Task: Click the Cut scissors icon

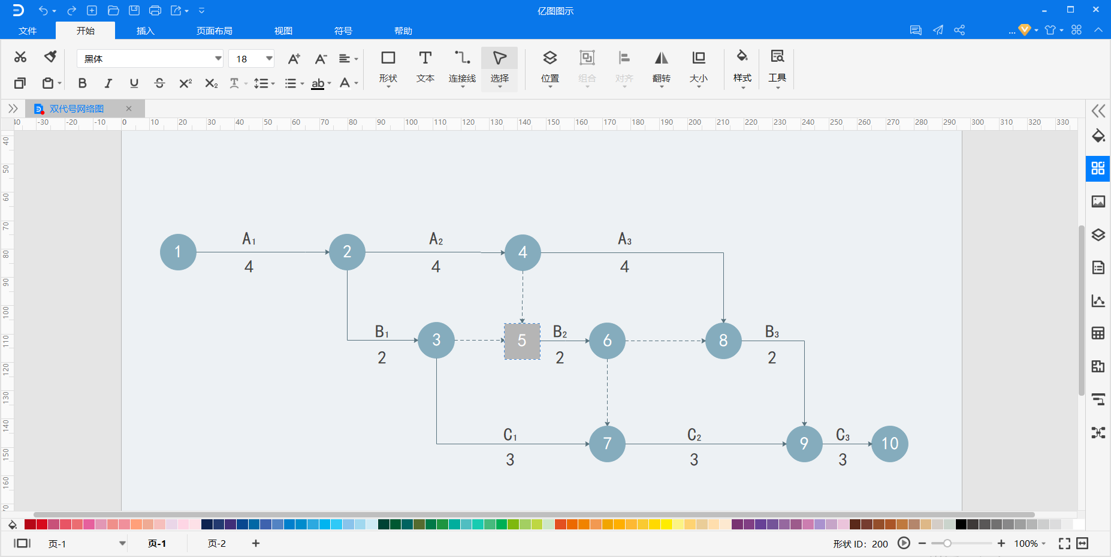Action: point(20,57)
